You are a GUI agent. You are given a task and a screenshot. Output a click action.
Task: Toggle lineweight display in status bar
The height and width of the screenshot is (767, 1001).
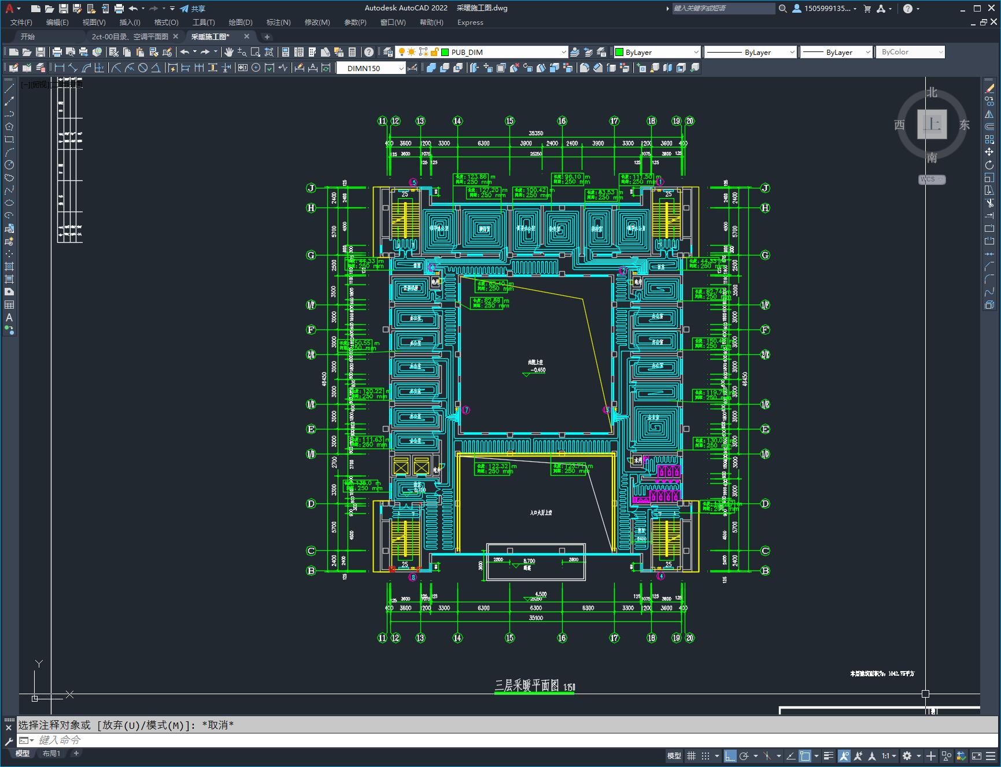point(829,756)
